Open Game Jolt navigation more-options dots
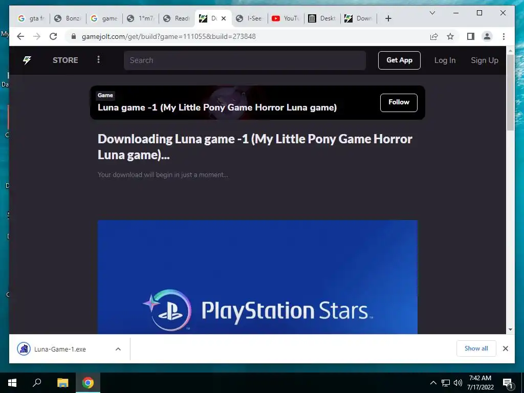 click(98, 59)
